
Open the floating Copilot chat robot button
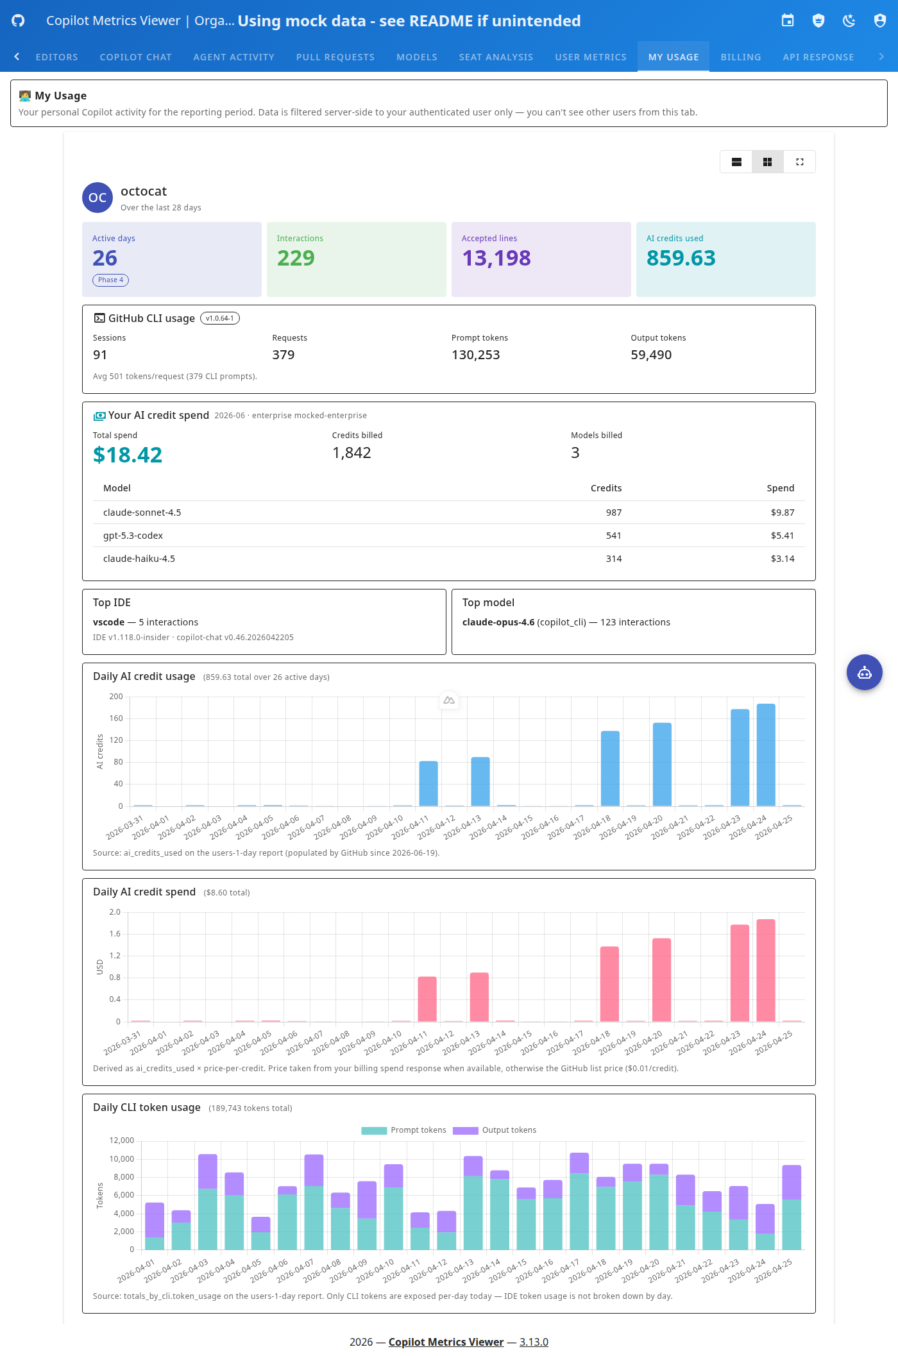865,672
